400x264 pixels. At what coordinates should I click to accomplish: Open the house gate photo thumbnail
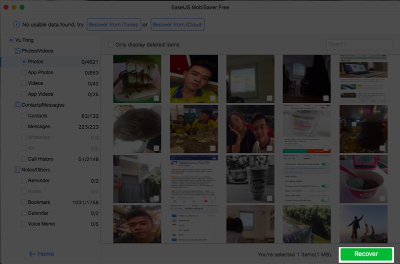coord(137,179)
